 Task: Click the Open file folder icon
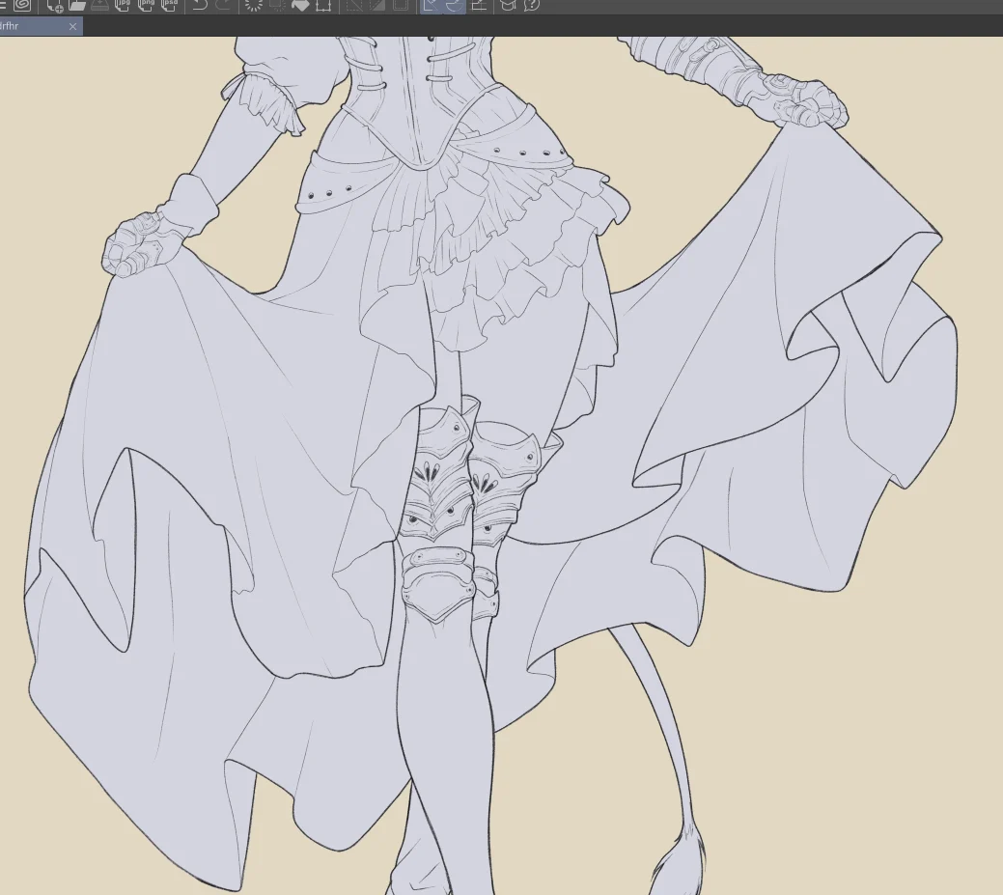click(77, 5)
